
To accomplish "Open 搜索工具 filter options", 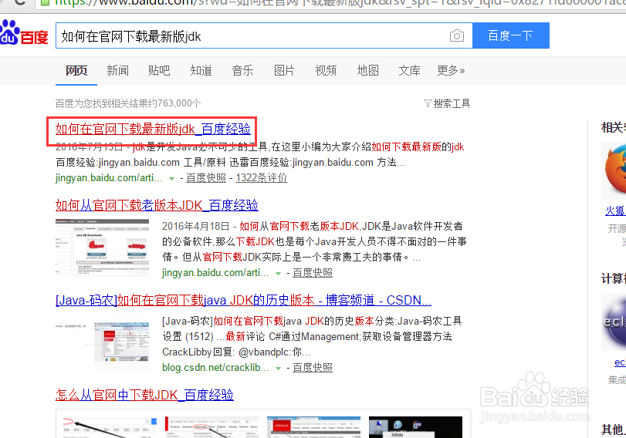I will (x=447, y=103).
